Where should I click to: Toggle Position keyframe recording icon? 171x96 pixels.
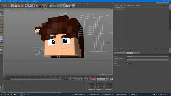98,79
